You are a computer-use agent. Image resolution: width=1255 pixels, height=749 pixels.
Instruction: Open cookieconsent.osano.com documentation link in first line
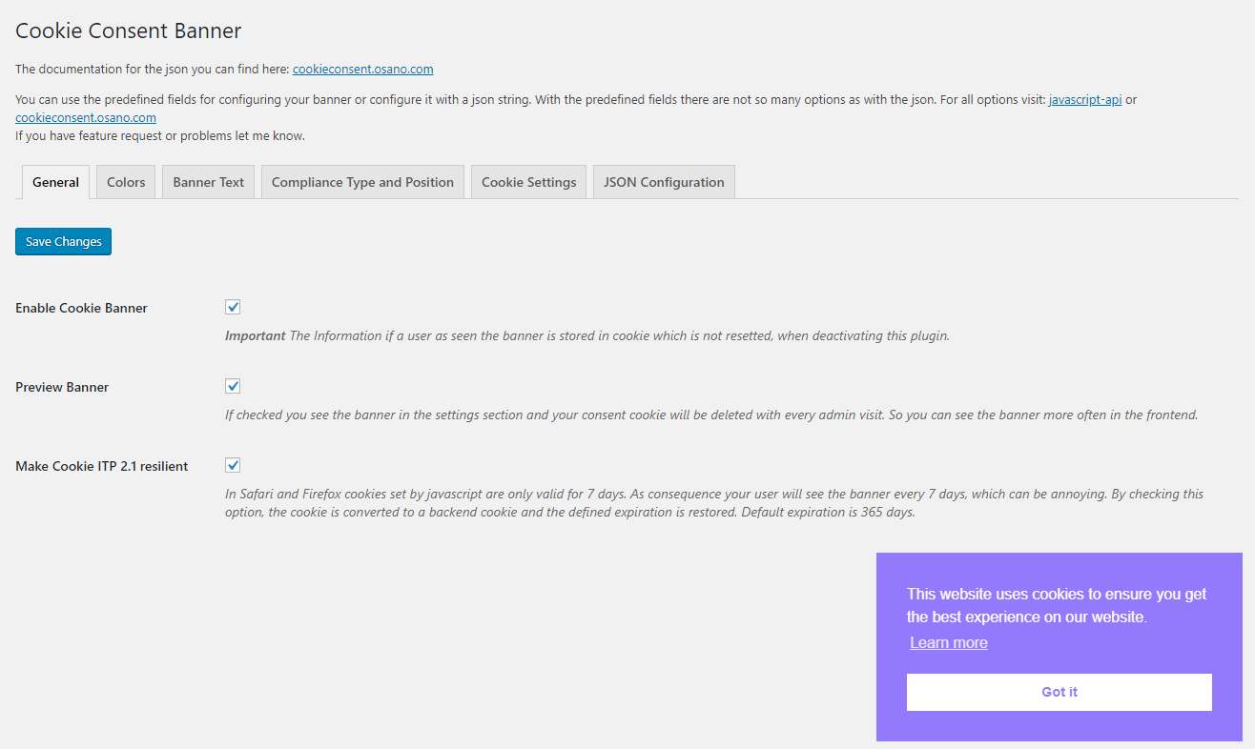[x=363, y=69]
